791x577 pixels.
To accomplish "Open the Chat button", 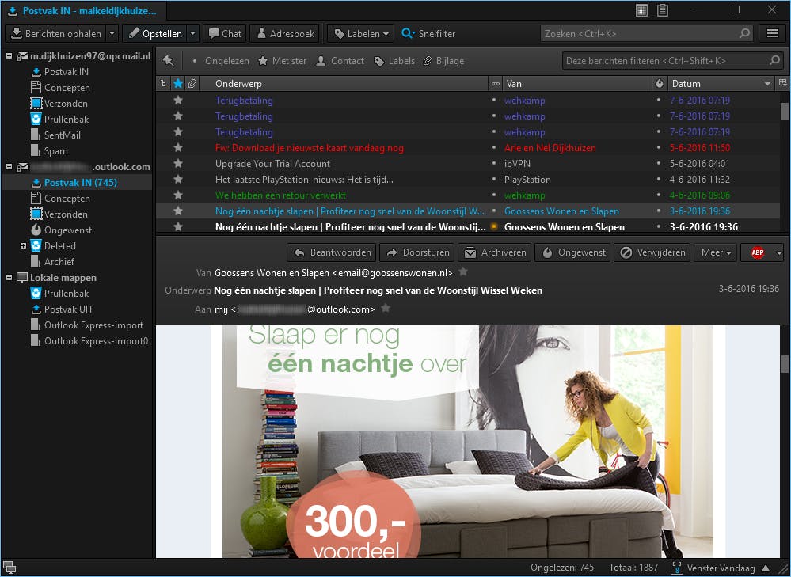I will tap(225, 33).
